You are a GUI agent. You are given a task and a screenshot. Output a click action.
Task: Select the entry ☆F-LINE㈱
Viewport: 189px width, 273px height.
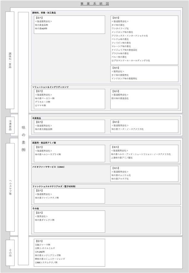point(40,252)
